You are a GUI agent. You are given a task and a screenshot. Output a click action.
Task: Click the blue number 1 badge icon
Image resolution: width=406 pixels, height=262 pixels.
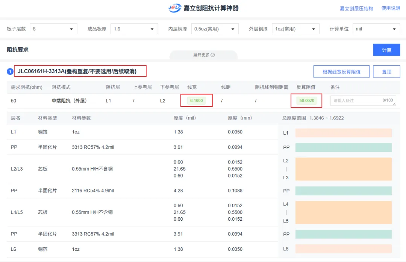[10, 71]
